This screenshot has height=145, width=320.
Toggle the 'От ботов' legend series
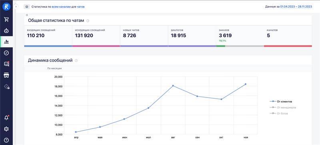tap(278, 113)
